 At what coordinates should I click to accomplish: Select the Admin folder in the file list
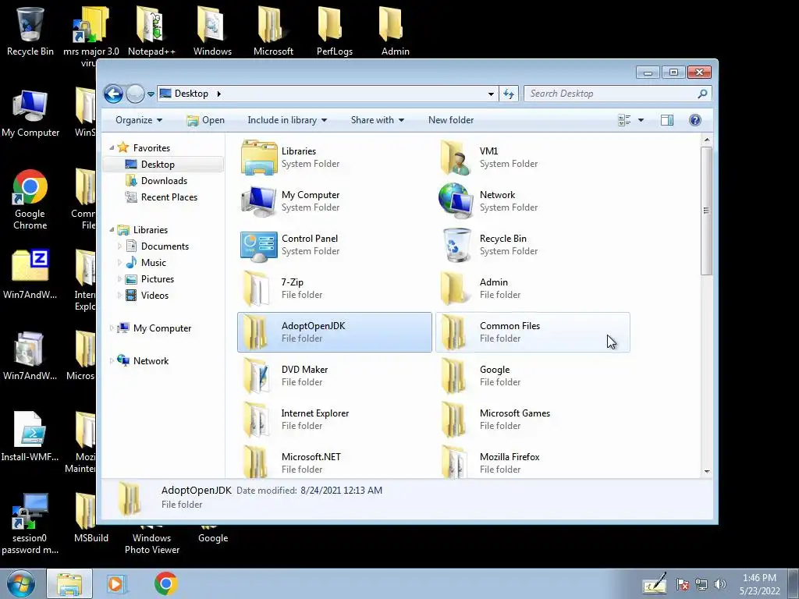pos(532,289)
